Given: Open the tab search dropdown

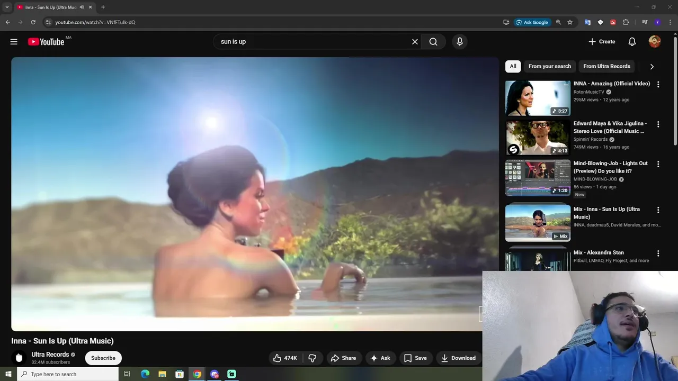Looking at the screenshot, I should pyautogui.click(x=7, y=7).
